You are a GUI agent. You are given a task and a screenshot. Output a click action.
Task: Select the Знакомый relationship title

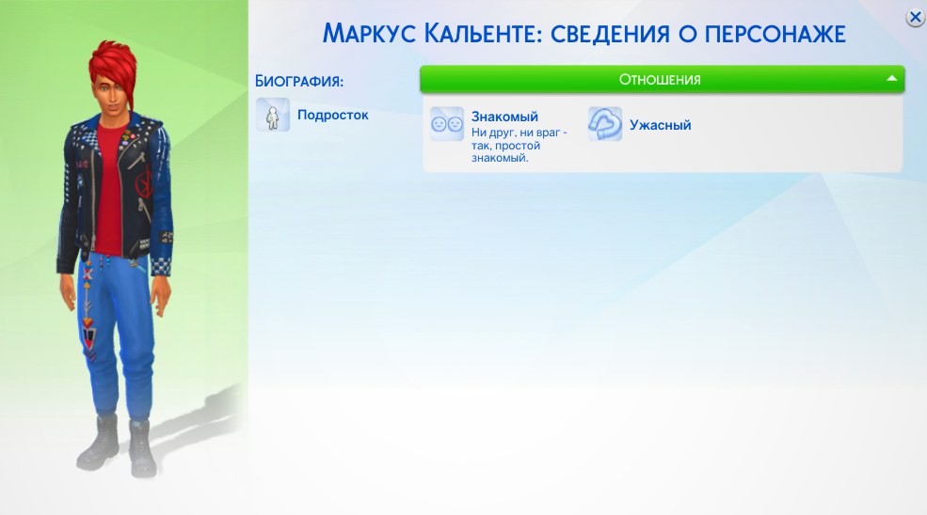pyautogui.click(x=504, y=117)
